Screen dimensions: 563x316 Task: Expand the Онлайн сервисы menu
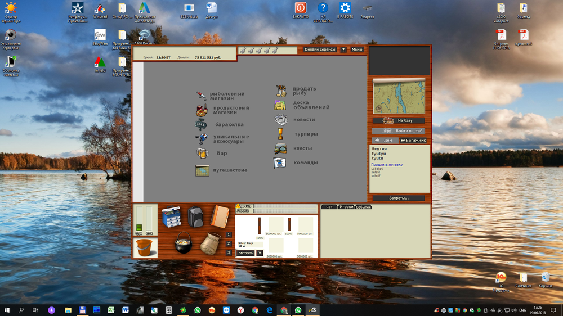click(x=320, y=49)
